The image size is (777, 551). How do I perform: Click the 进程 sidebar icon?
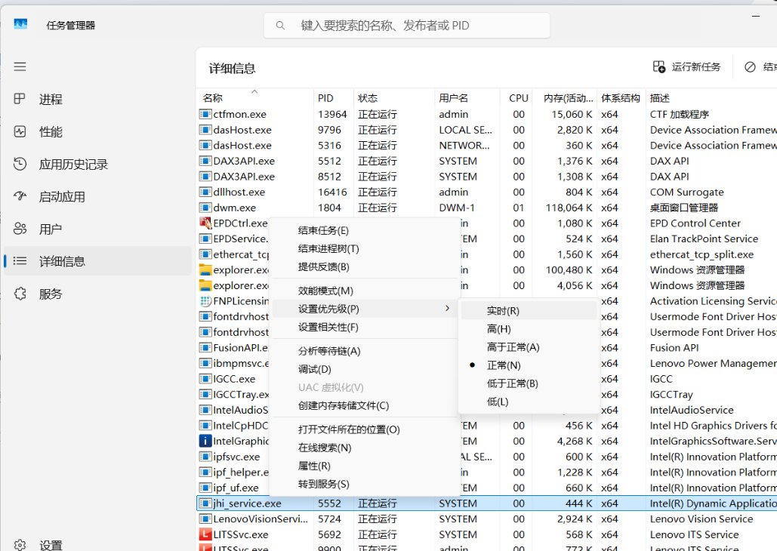(20, 99)
